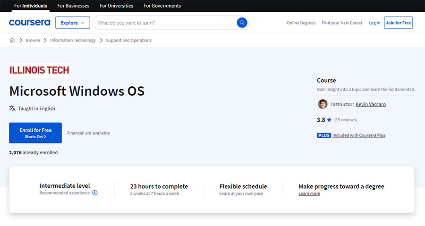Click the instructor Kevin Vaccaro photo
Screen dimensions: 425x226
323,104
